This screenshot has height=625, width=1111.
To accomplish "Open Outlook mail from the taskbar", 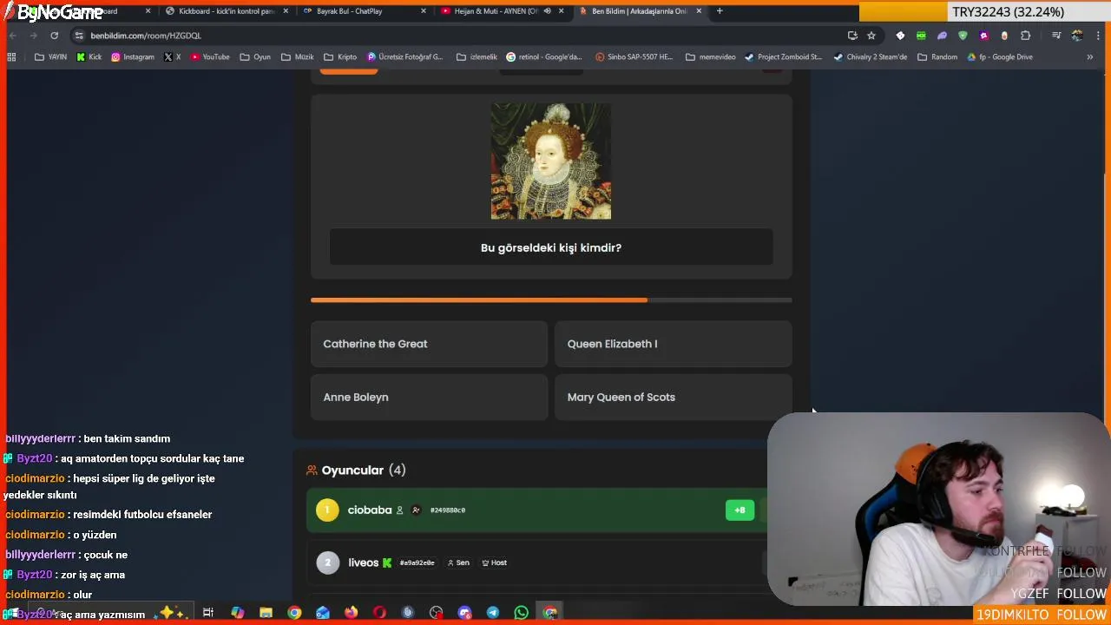I will 322,613.
